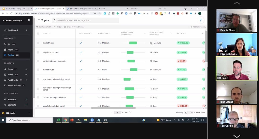Open Zoom from the taskbar
Viewport: 259px width, 139px height.
tap(92, 120)
